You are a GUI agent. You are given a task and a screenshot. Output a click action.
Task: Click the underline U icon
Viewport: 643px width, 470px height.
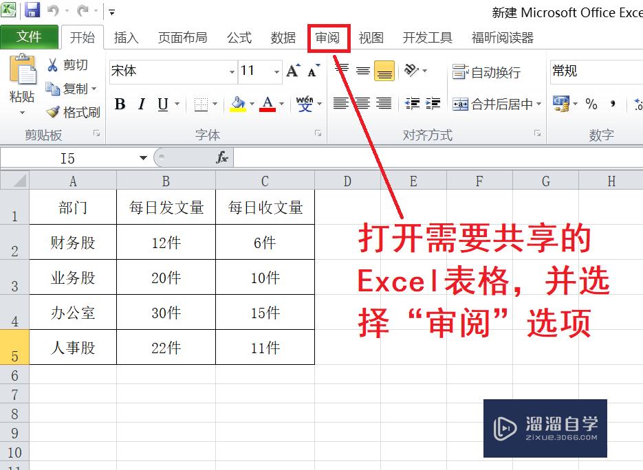[x=162, y=104]
